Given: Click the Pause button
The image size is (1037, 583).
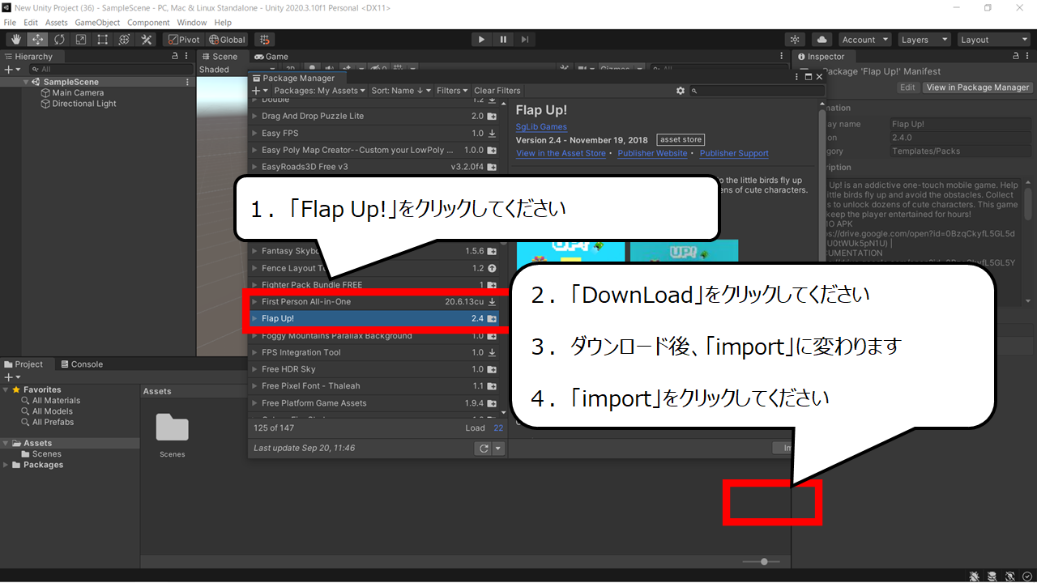Looking at the screenshot, I should click(x=503, y=39).
